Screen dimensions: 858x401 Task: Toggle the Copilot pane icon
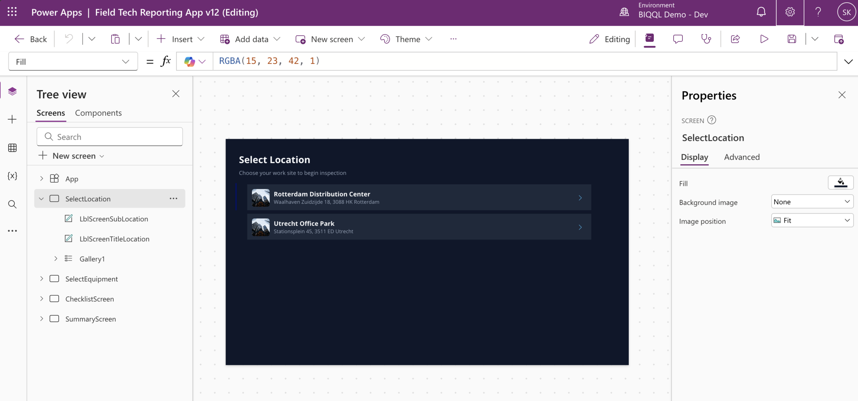[x=650, y=38]
